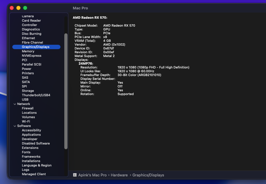Click the Revision ID 0x00ef value

[x=108, y=52]
